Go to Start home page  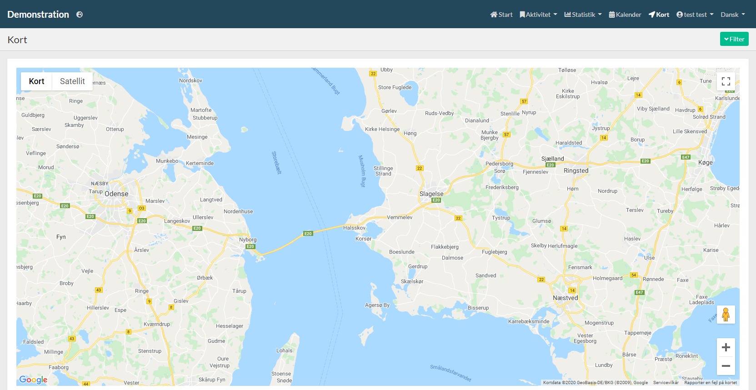coord(501,15)
